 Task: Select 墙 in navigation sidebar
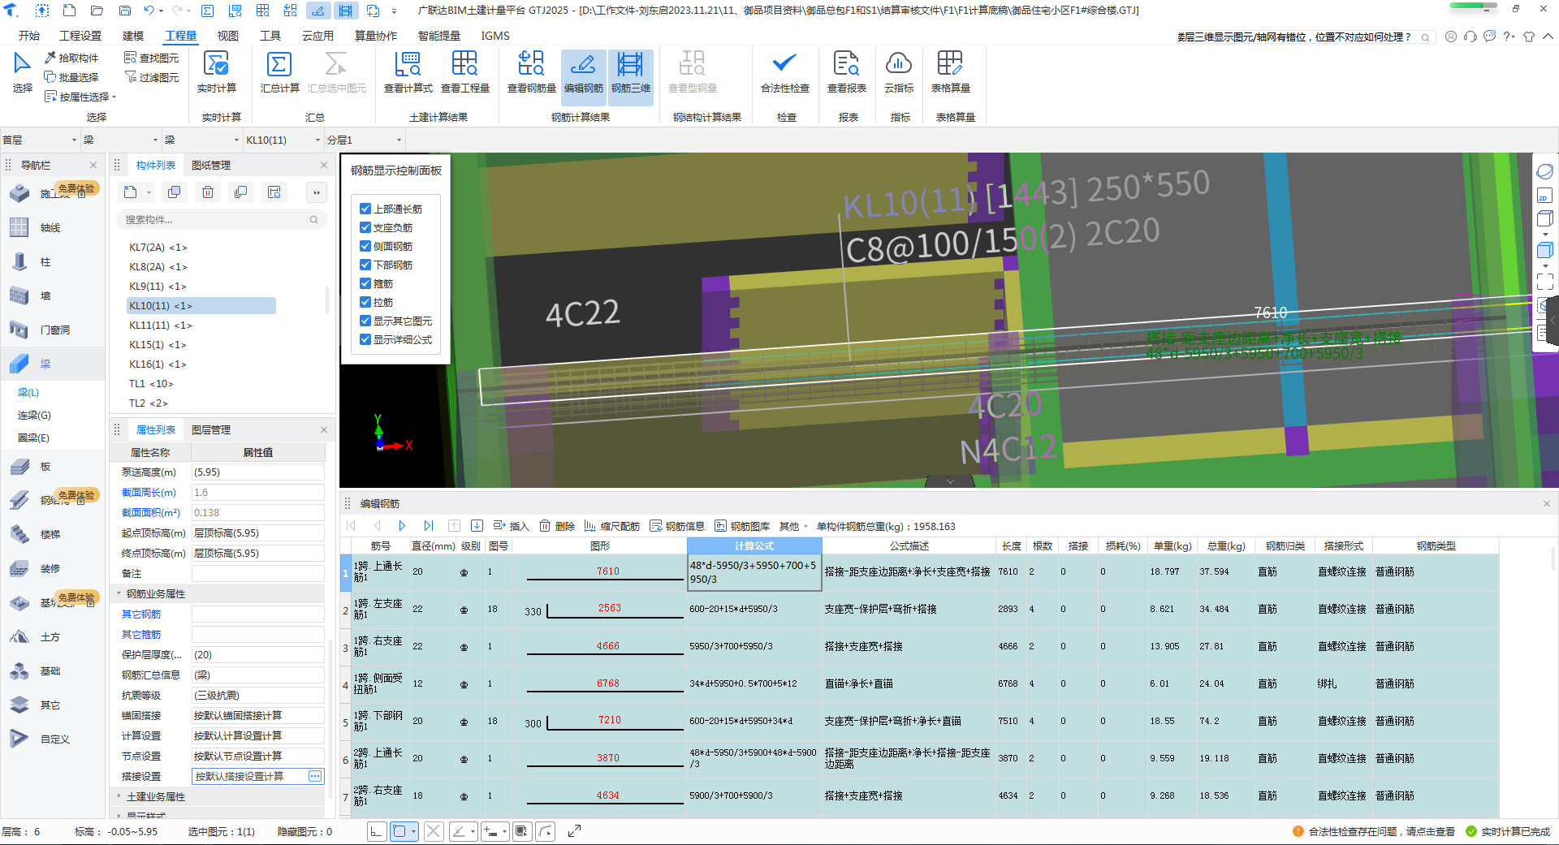45,296
